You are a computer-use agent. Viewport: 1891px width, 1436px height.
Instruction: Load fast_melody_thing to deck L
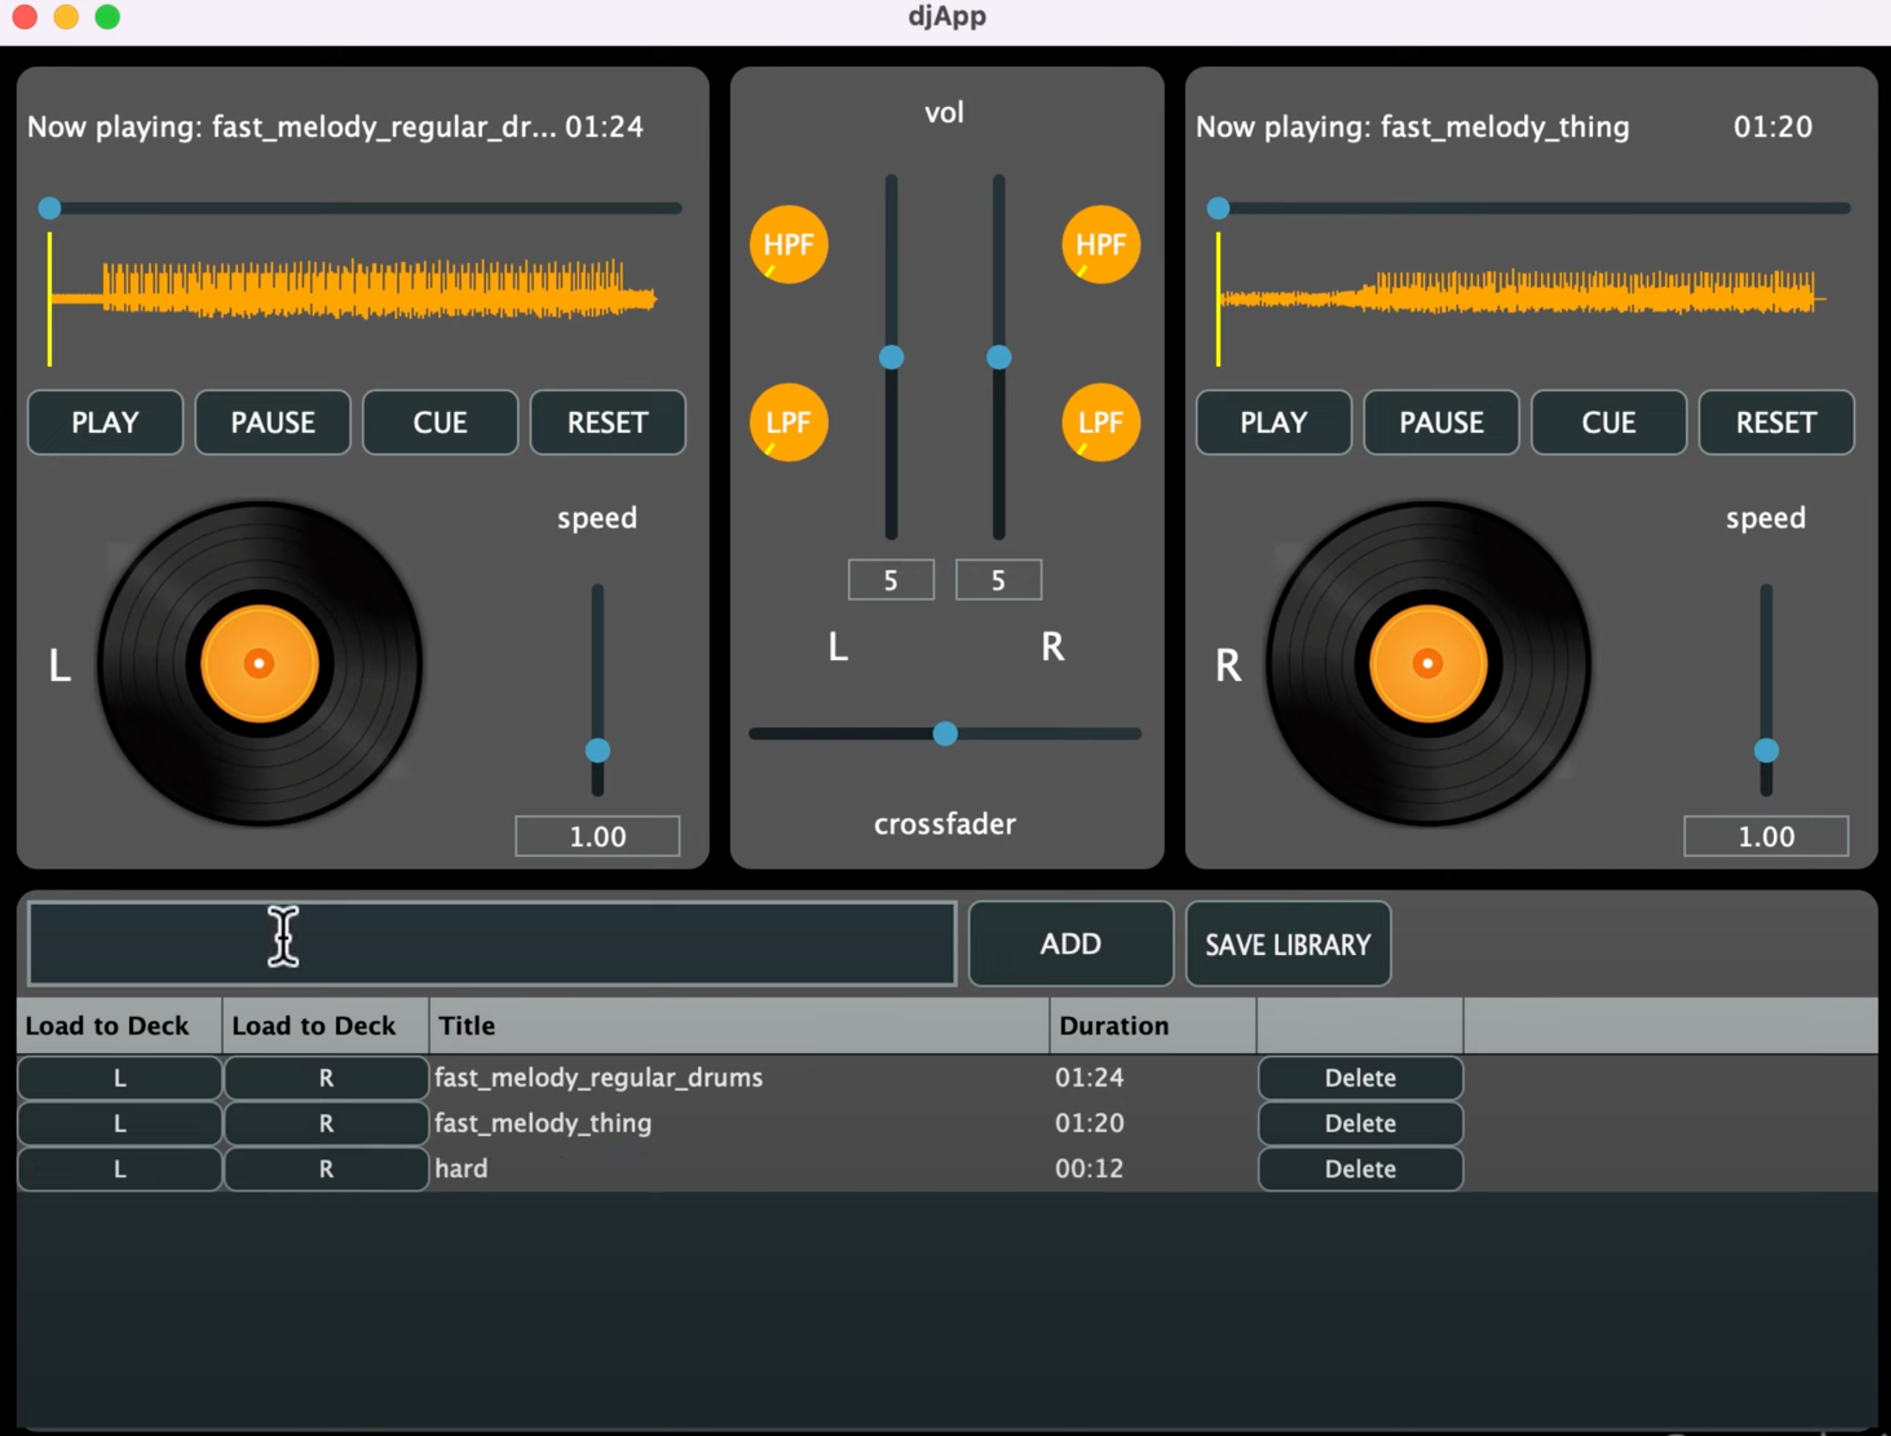click(119, 1123)
